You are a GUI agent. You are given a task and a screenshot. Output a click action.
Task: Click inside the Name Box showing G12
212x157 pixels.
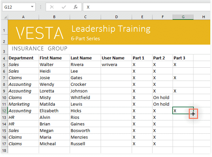pos(16,7)
